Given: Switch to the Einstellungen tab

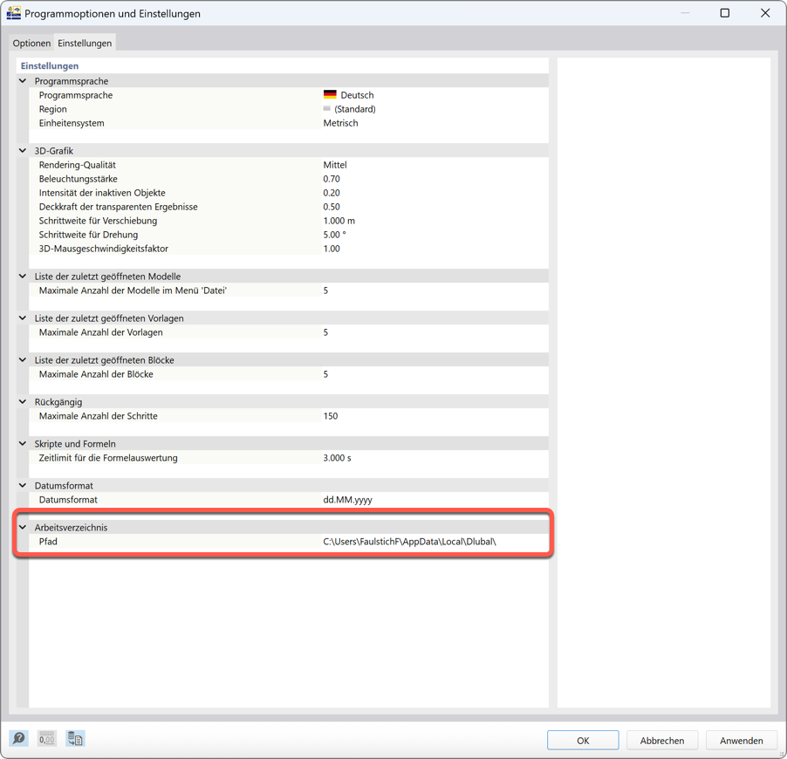Looking at the screenshot, I should [x=84, y=42].
